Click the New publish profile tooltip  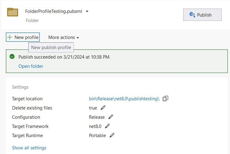[x=51, y=47]
